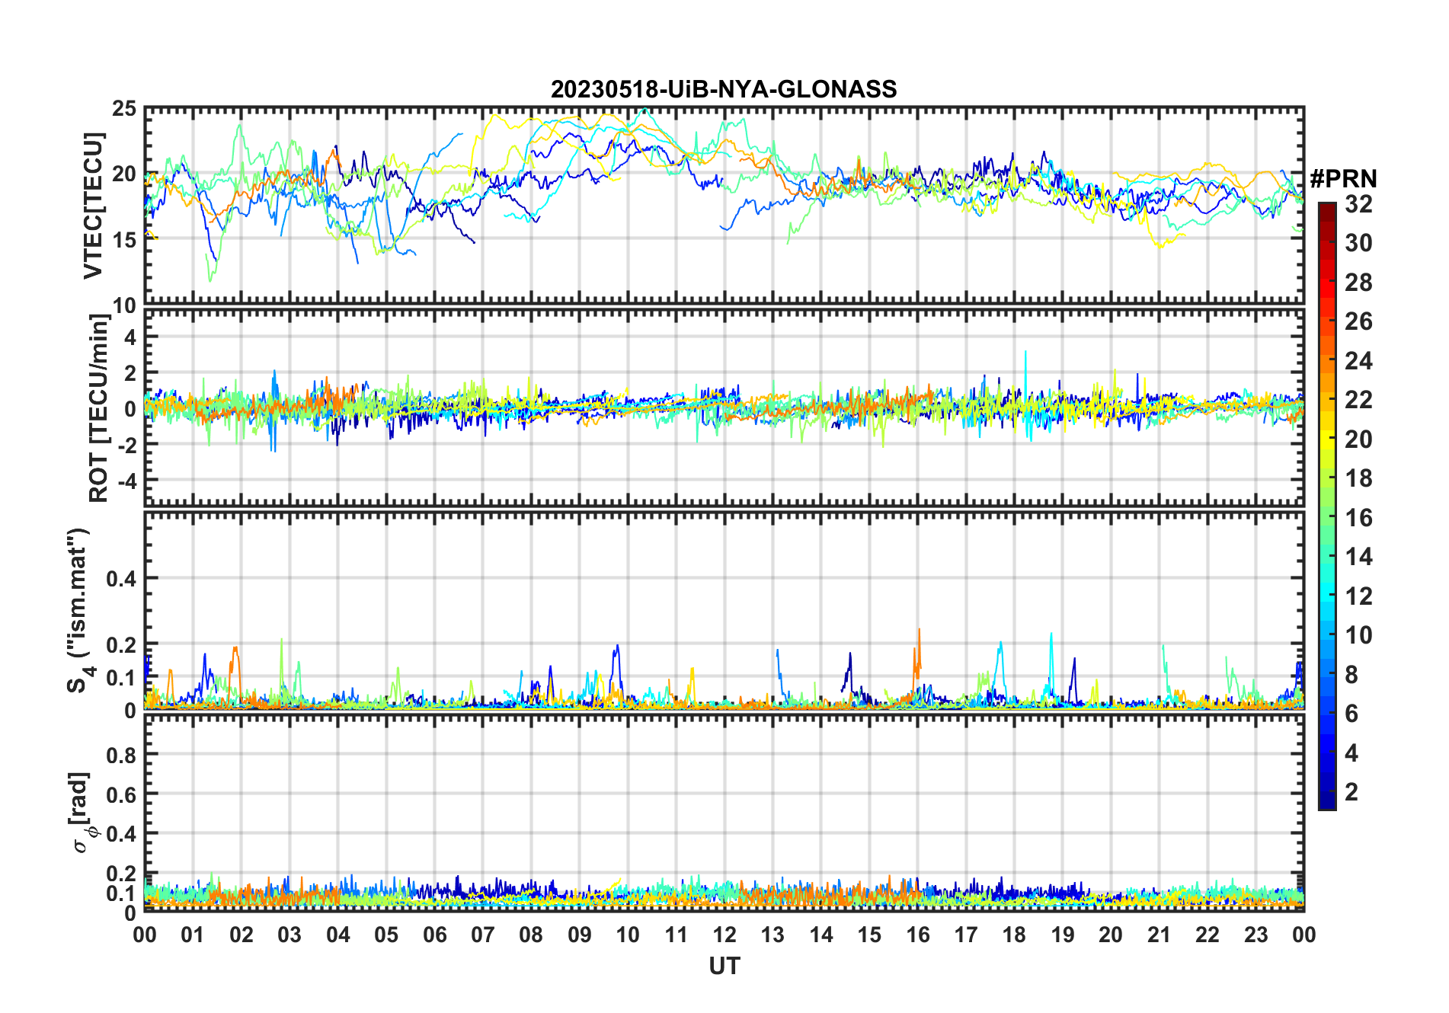Click the x-axis hour tick 11
1449x1013 pixels.
tap(676, 935)
